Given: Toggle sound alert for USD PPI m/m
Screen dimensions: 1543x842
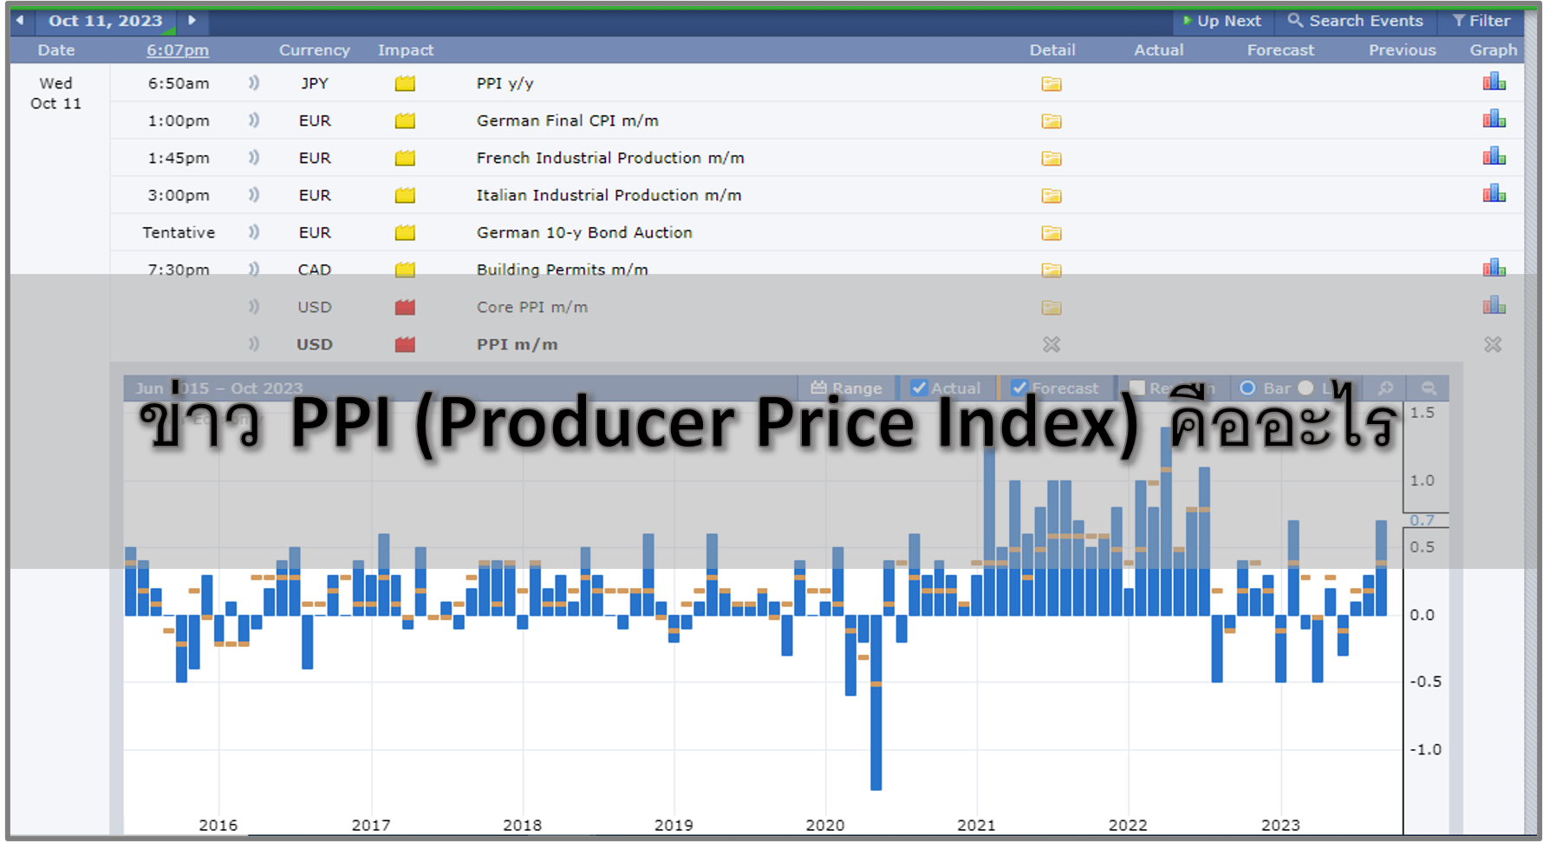Looking at the screenshot, I should coord(254,344).
